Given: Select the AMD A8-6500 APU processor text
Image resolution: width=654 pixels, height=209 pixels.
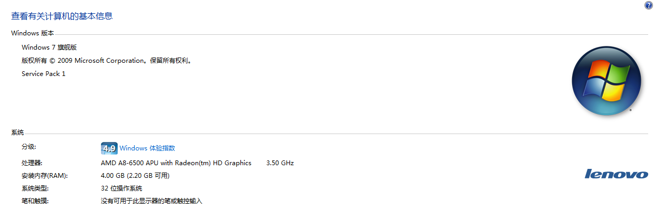Looking at the screenshot, I should tap(176, 163).
